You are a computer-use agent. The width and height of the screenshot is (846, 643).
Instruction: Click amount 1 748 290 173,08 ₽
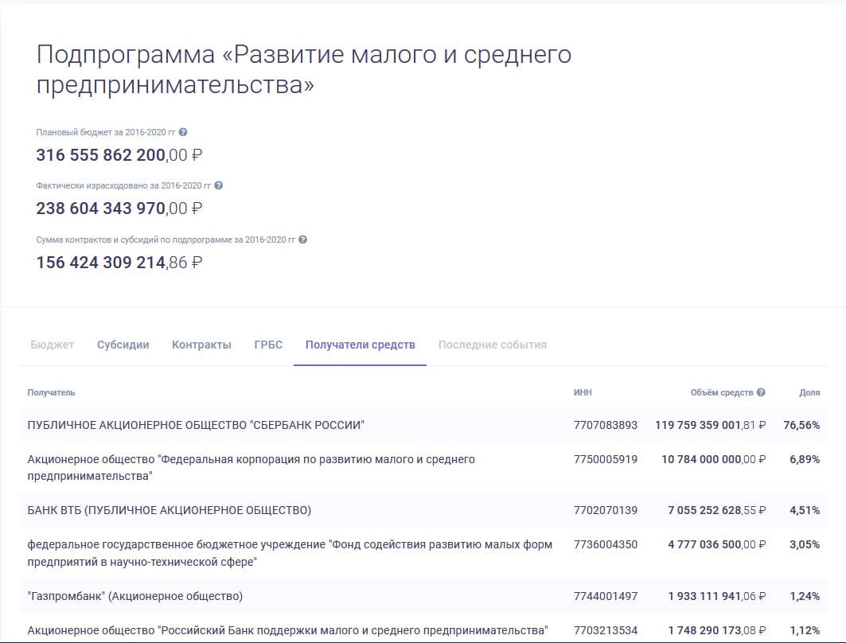(x=717, y=630)
